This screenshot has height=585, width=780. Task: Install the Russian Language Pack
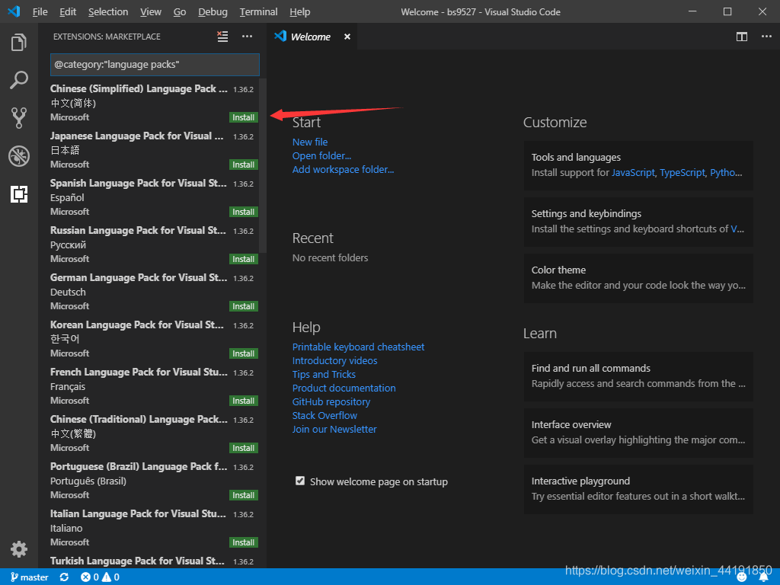point(244,259)
